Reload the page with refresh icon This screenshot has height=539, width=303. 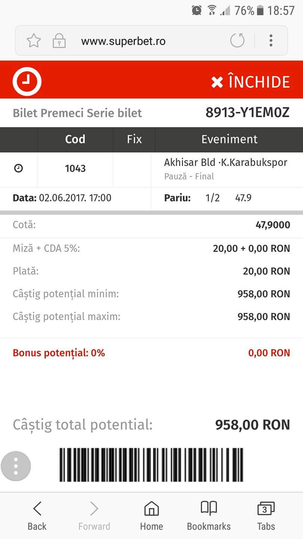tap(237, 40)
